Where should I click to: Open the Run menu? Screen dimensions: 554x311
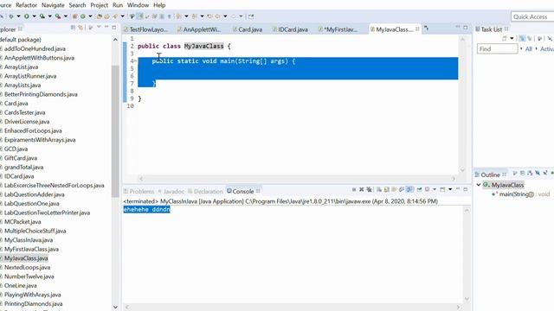pyautogui.click(x=118, y=5)
